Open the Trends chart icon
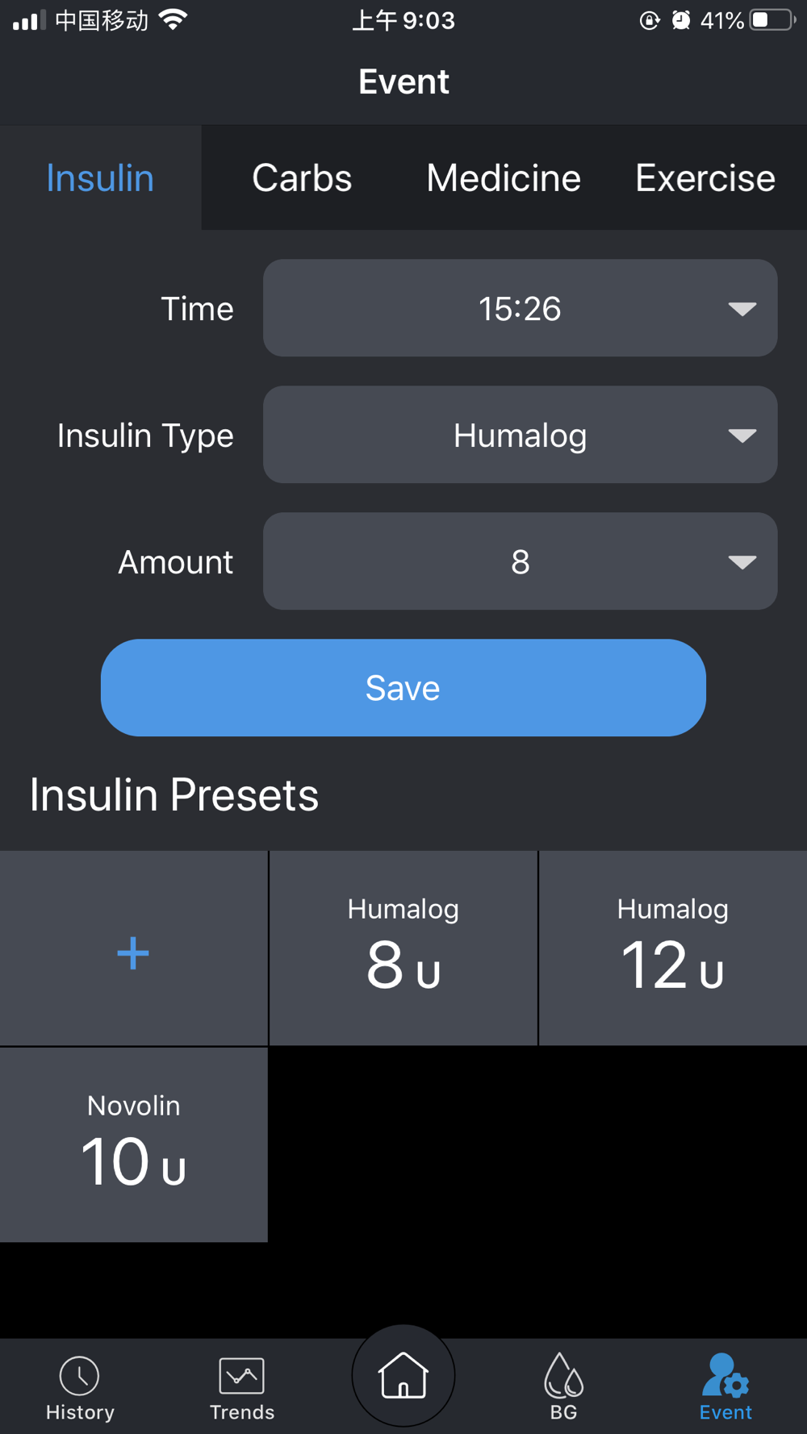This screenshot has height=1434, width=807. click(x=241, y=1376)
